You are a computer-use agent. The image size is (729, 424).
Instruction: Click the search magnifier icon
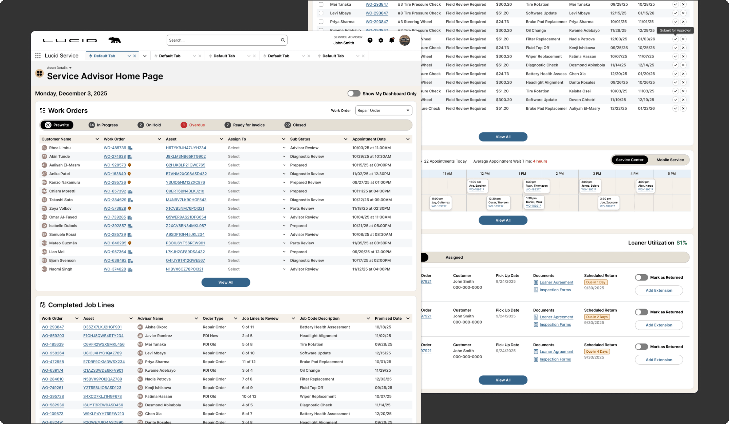click(283, 40)
